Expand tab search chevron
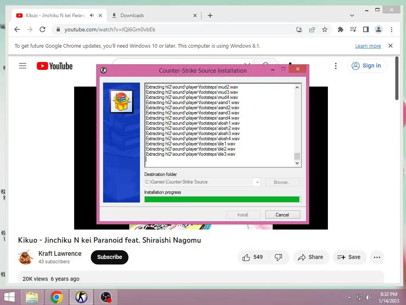The height and width of the screenshot is (305, 406). [x=352, y=15]
